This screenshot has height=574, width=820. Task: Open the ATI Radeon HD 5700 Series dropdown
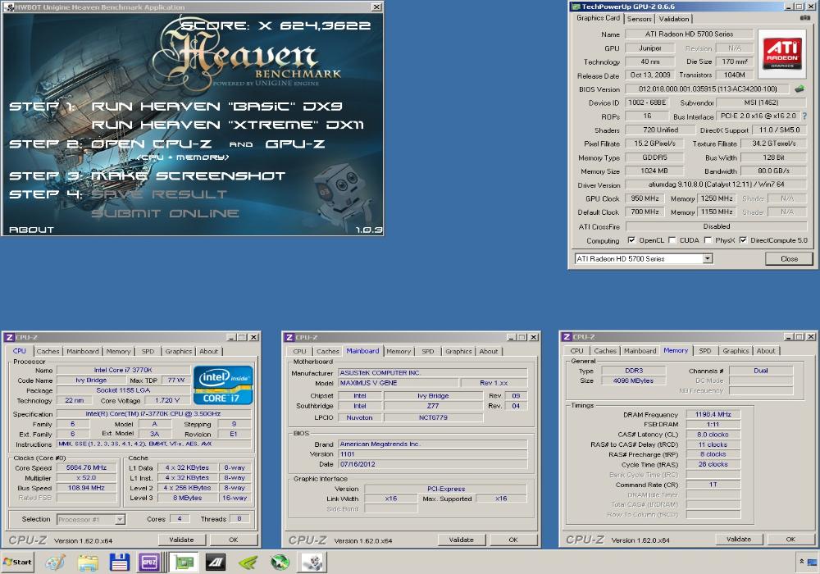click(x=707, y=258)
